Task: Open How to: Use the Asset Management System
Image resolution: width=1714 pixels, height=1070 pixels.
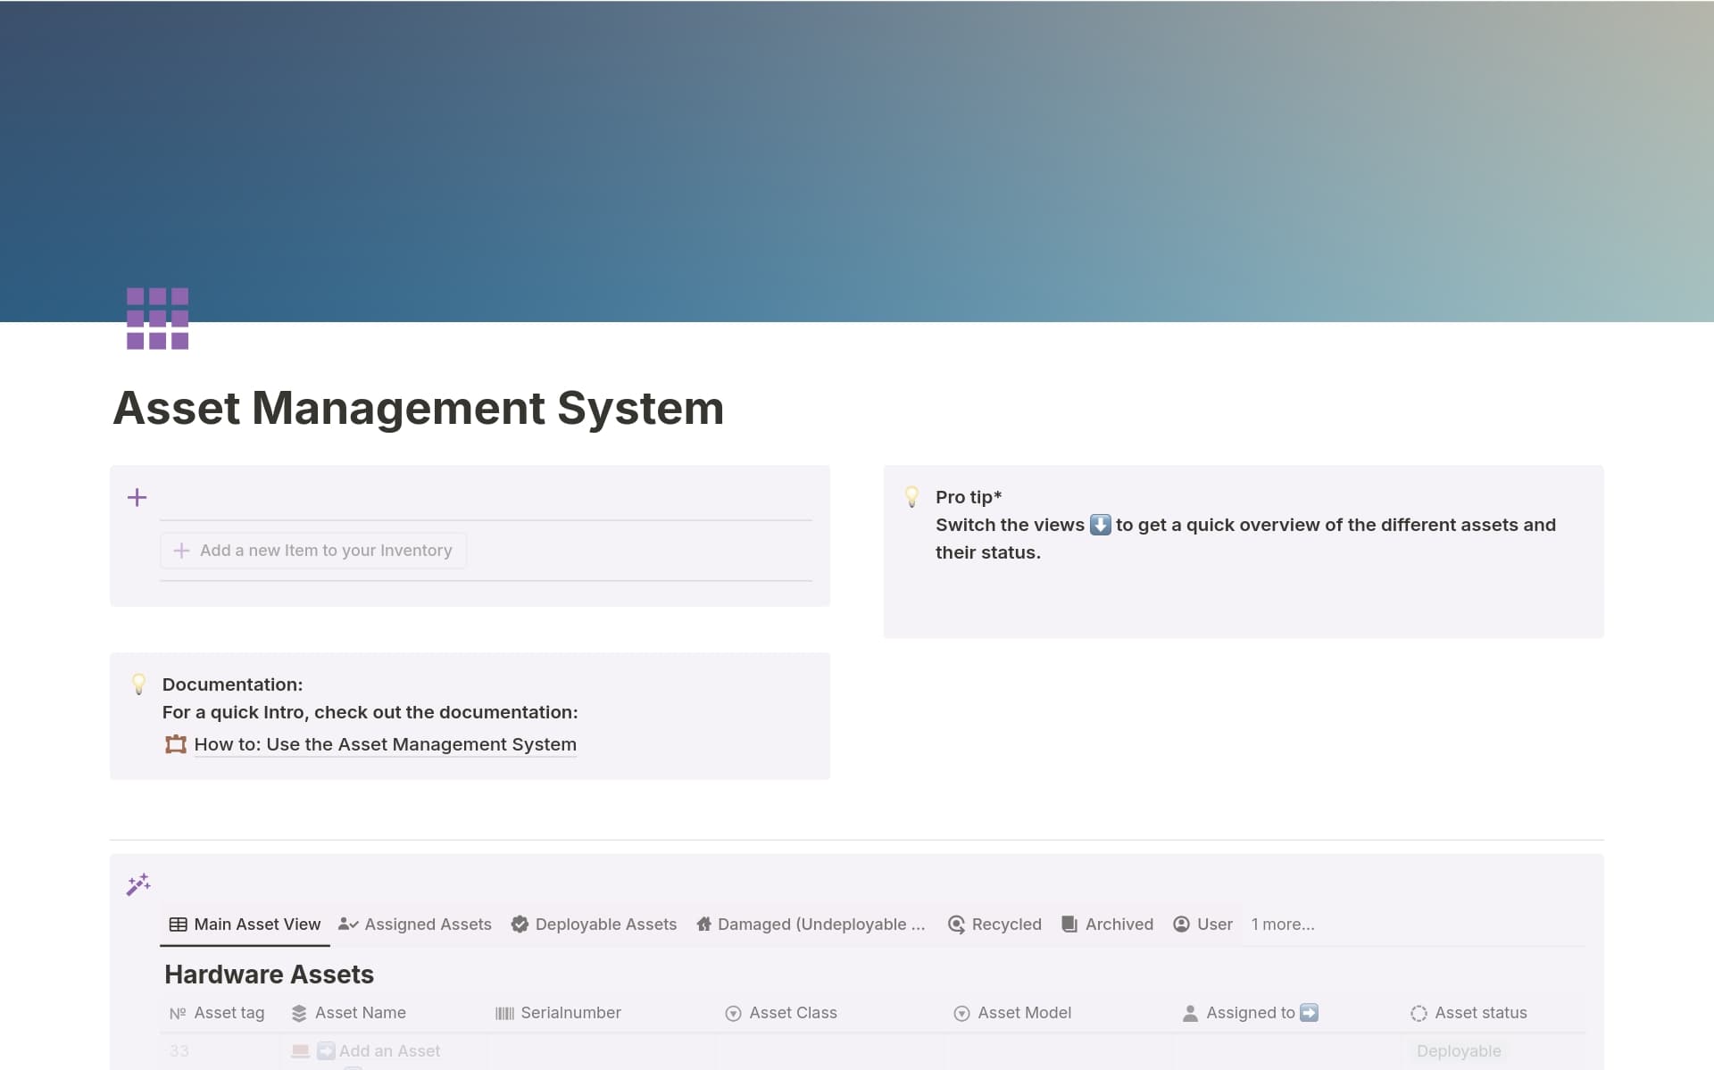Action: point(385,744)
